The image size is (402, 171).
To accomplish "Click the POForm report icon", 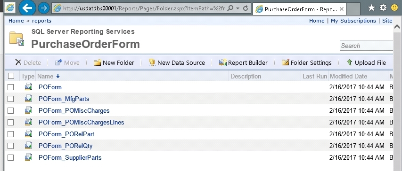I will [x=28, y=87].
